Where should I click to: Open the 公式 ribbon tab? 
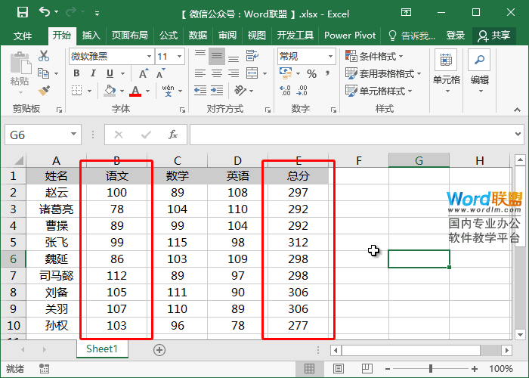click(x=168, y=35)
